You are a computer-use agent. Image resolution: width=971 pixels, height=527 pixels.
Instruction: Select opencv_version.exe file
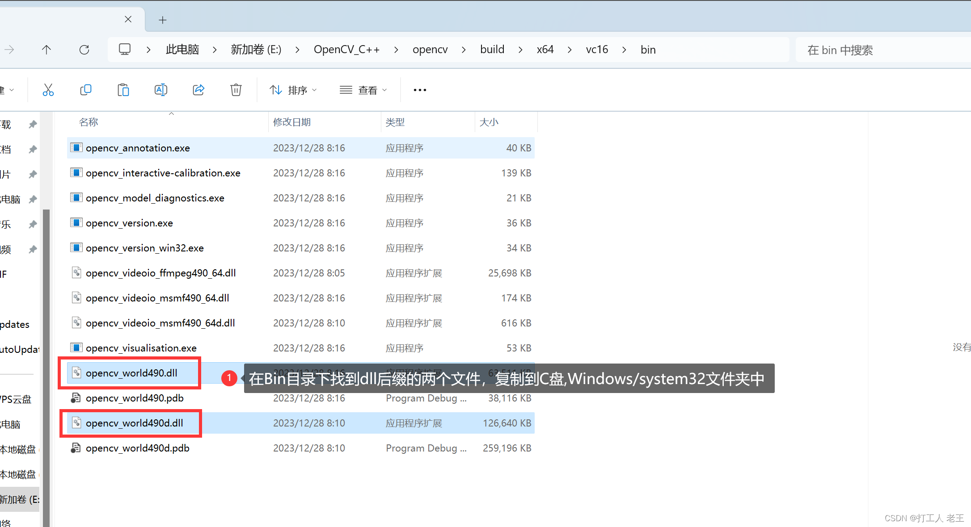(x=301, y=223)
